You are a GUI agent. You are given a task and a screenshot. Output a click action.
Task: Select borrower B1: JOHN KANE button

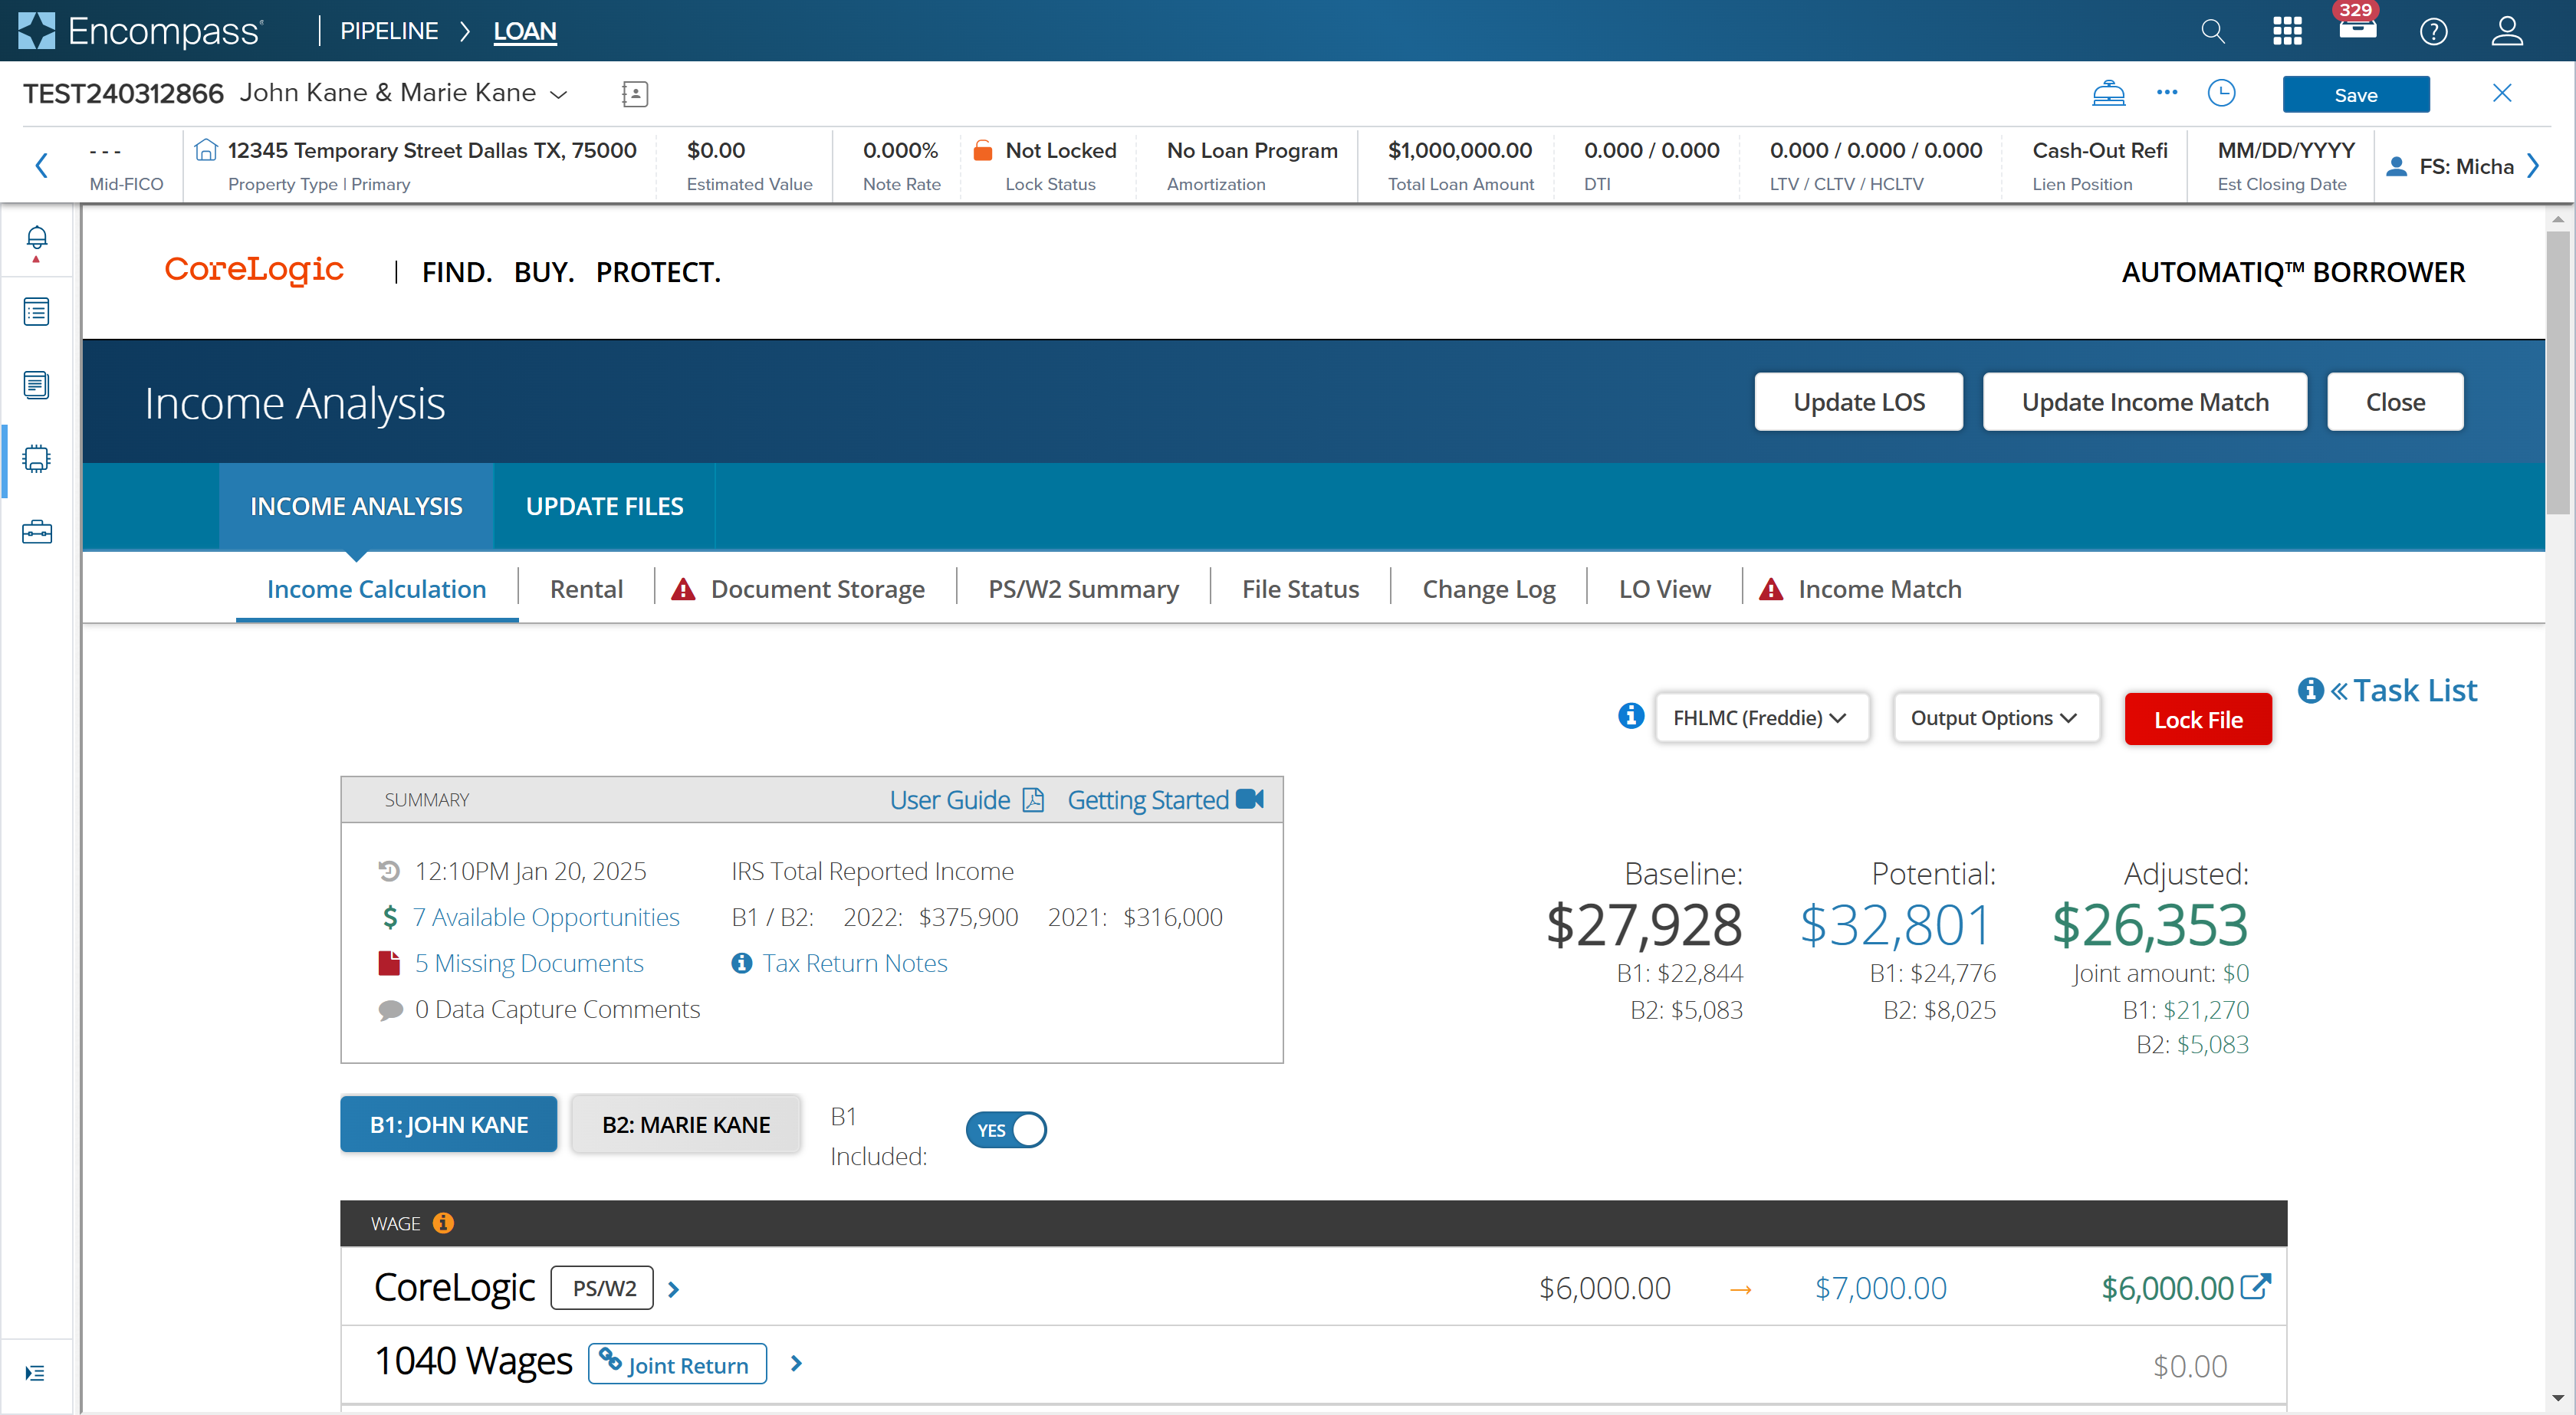(x=448, y=1124)
